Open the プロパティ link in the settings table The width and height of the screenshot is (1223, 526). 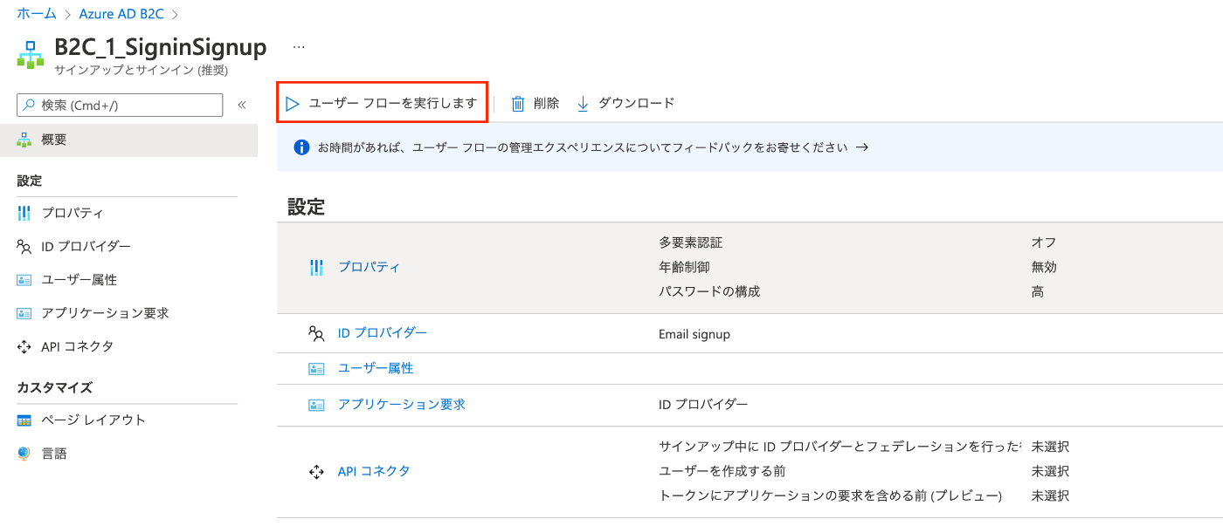coord(369,267)
